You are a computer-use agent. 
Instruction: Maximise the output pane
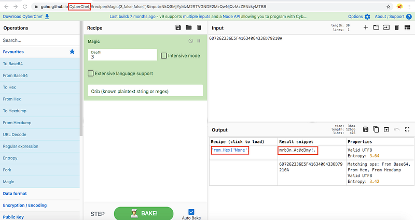407,129
